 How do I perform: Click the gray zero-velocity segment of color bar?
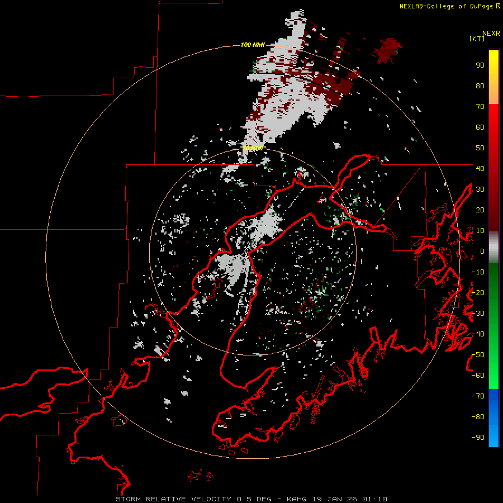pyautogui.click(x=493, y=248)
